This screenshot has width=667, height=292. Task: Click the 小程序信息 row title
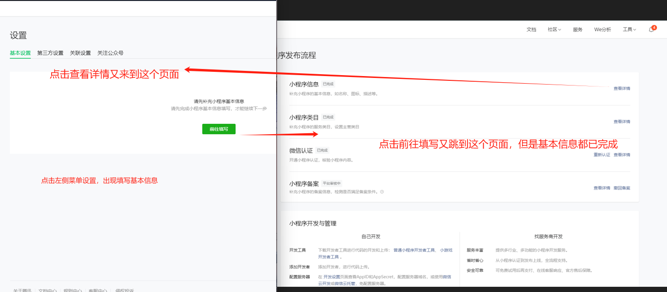pos(304,84)
